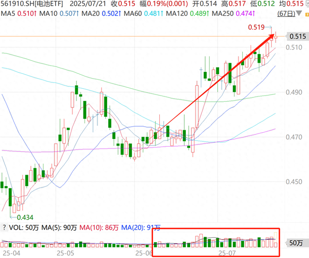This screenshot has height=258, width=309.
Task: Click the 561910.SH[电池ETF] ticker title
Action: (32, 4)
